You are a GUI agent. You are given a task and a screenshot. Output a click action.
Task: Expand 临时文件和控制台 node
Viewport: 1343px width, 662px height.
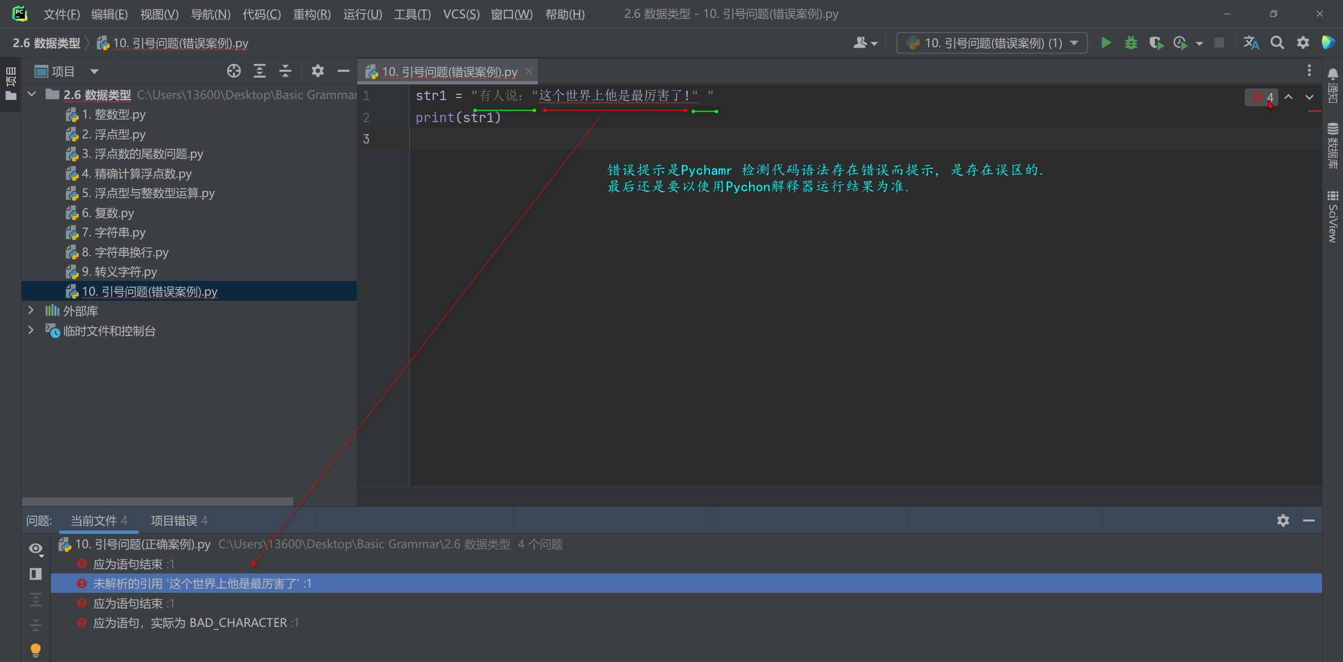click(x=31, y=330)
